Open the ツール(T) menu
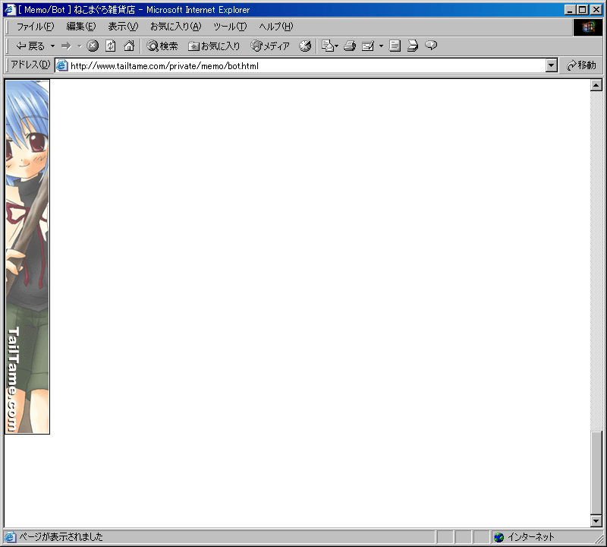 [230, 27]
